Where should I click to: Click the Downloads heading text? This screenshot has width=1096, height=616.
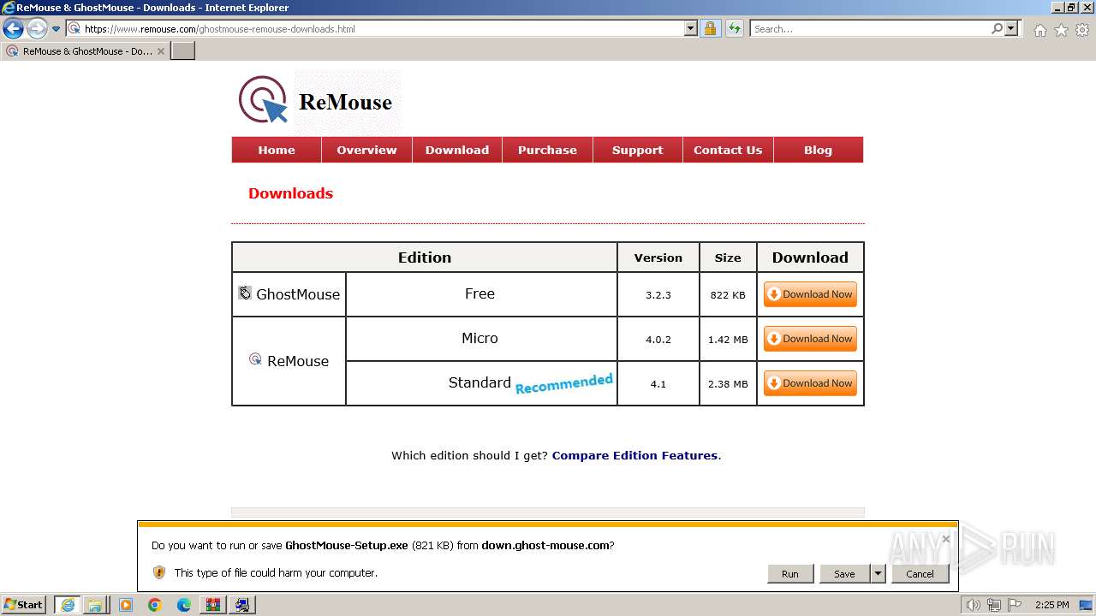pos(290,193)
